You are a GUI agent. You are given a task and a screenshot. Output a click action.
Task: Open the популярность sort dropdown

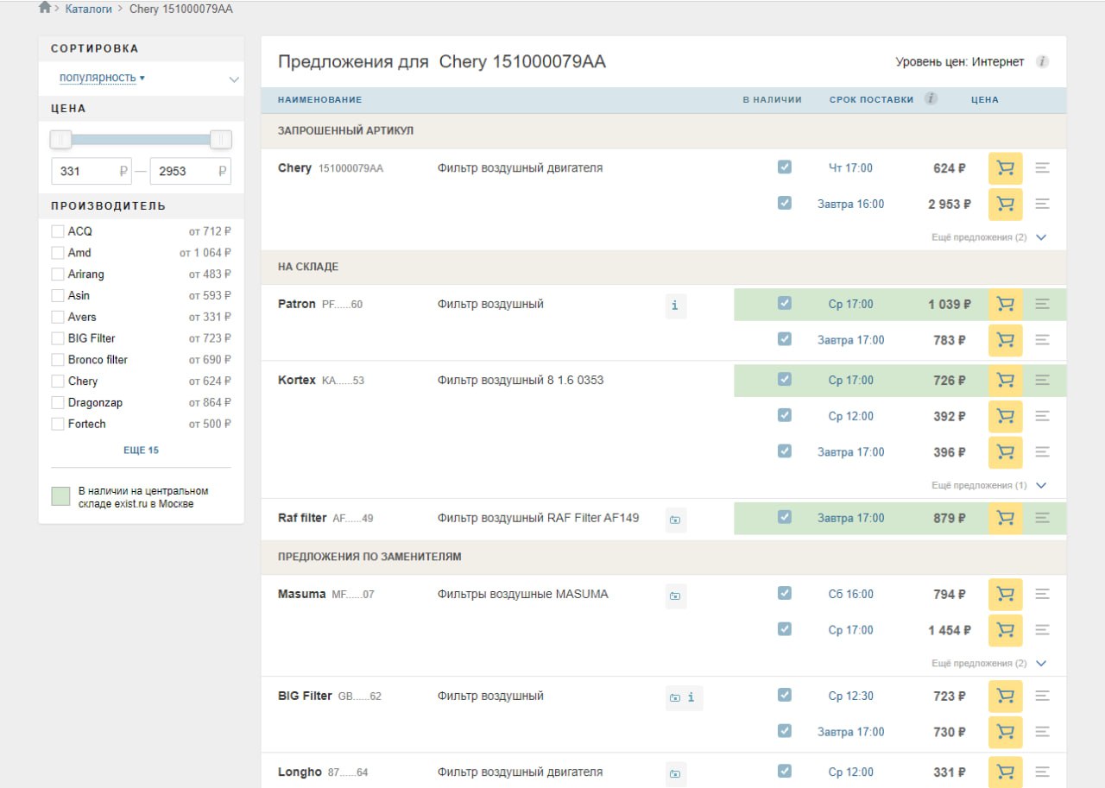102,78
